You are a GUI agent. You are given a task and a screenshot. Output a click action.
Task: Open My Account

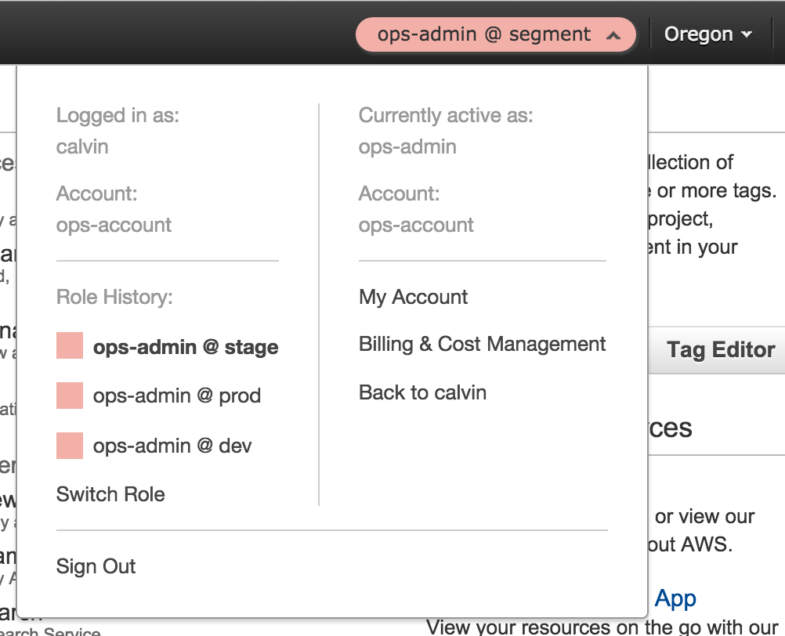[413, 297]
